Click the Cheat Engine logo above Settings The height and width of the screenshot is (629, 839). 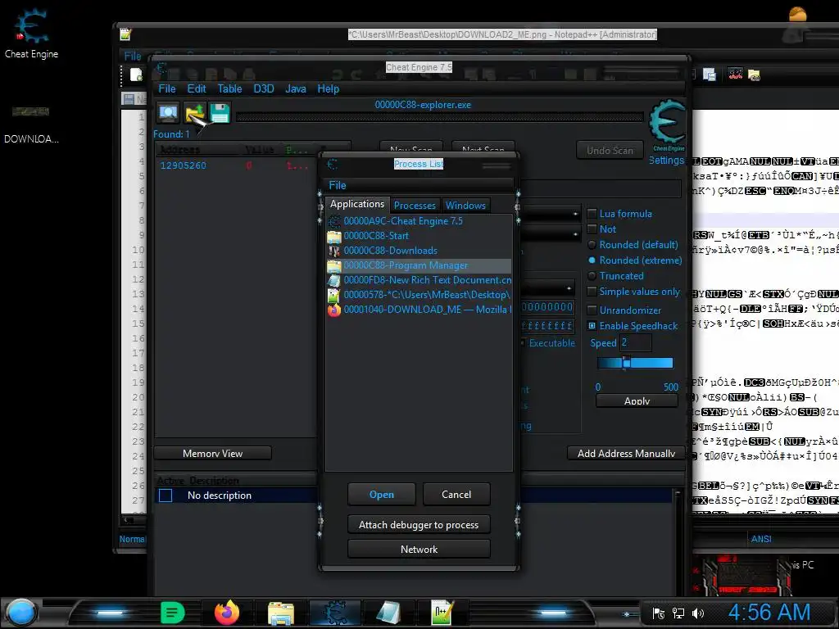pos(668,124)
